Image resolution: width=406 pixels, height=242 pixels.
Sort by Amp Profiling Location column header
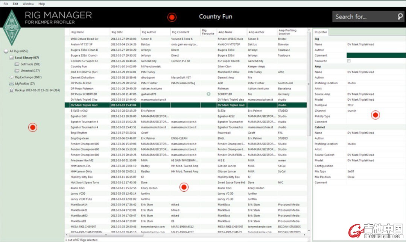tap(292, 32)
